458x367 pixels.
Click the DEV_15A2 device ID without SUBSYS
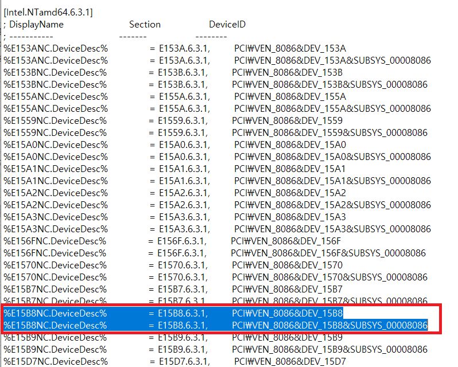[290, 193]
